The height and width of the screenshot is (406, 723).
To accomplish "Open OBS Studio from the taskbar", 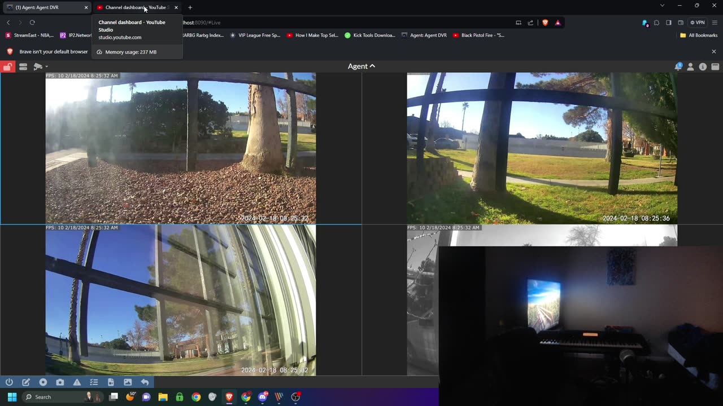I will 295,397.
